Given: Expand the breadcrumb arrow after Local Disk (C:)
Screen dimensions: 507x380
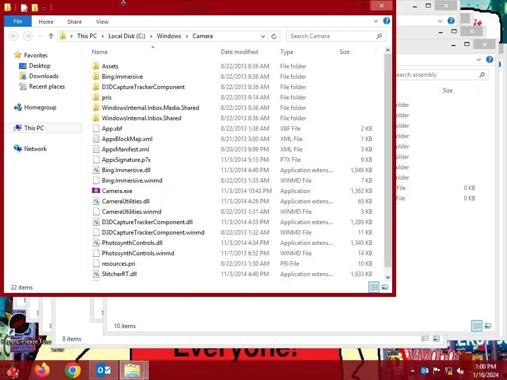Looking at the screenshot, I should [x=151, y=36].
